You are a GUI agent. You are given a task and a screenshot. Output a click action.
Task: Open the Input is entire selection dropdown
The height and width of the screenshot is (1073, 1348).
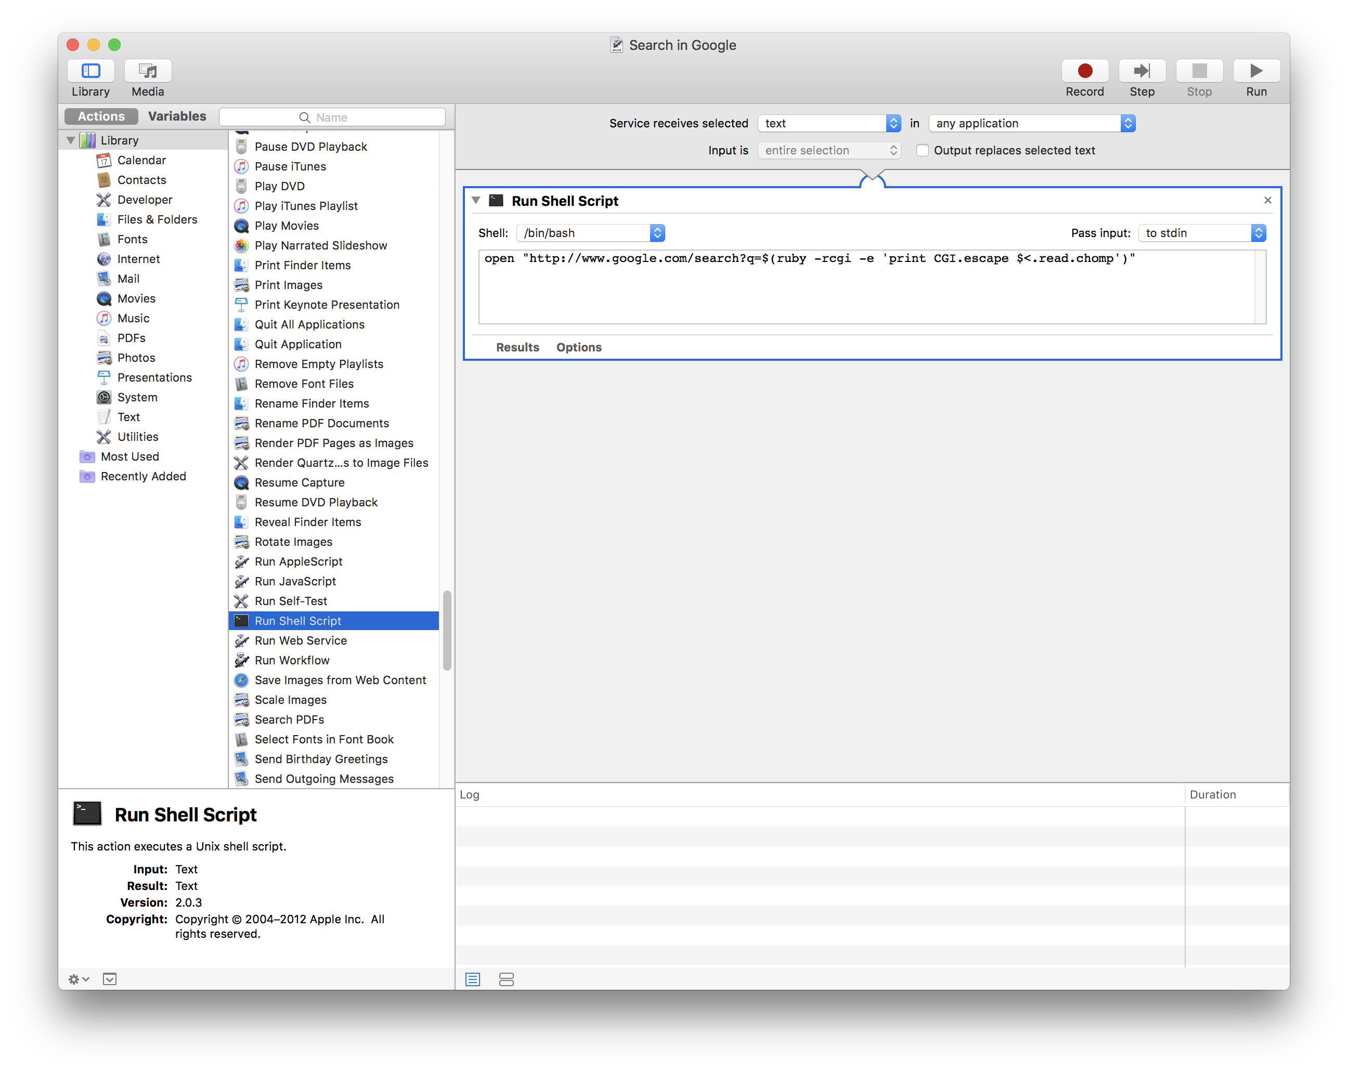829,150
